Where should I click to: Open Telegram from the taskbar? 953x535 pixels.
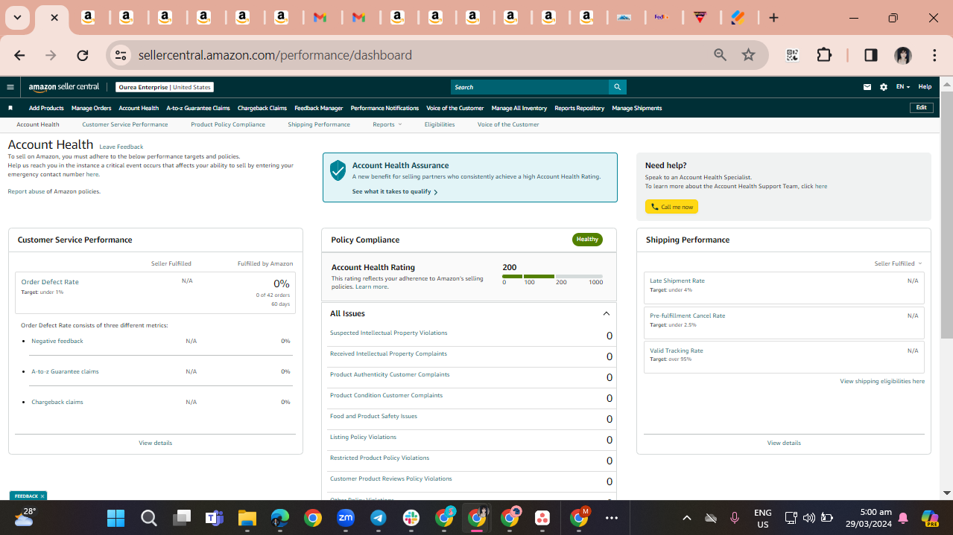379,518
